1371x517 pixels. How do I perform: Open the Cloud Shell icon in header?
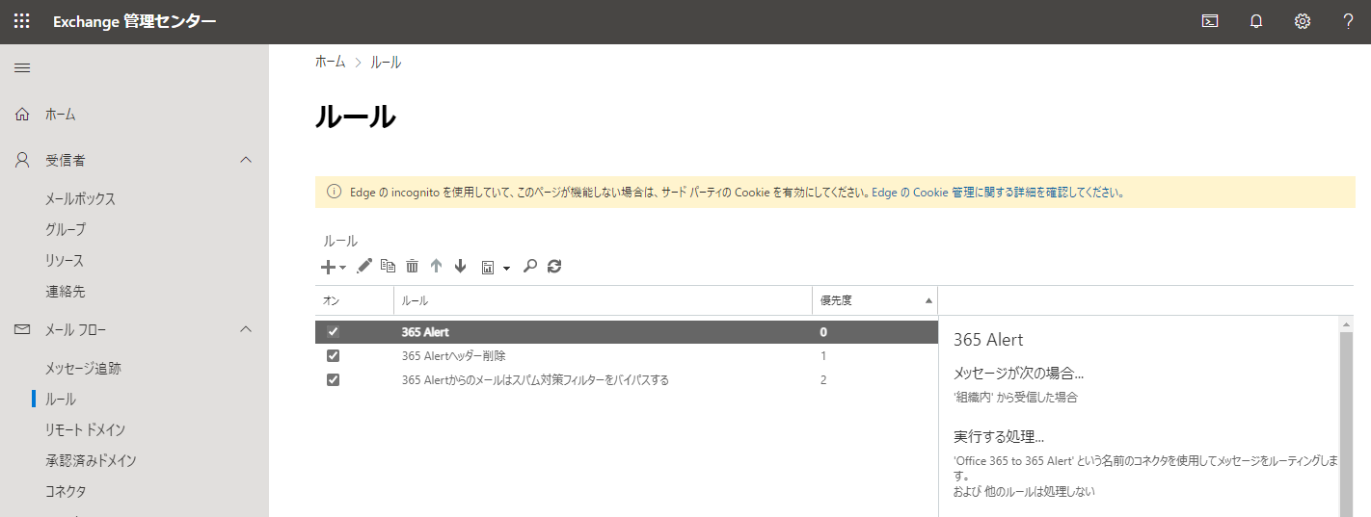pos(1209,22)
